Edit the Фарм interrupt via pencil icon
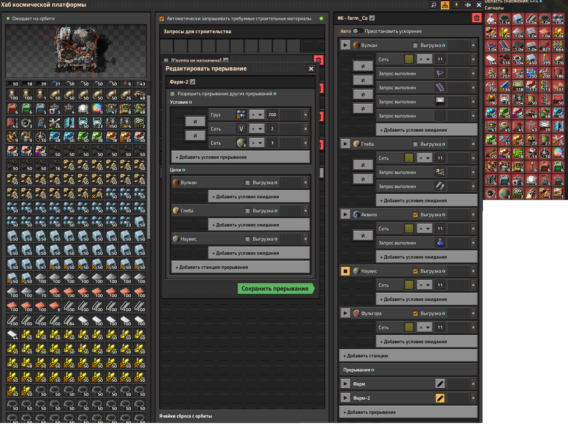The width and height of the screenshot is (568, 424). click(x=440, y=384)
